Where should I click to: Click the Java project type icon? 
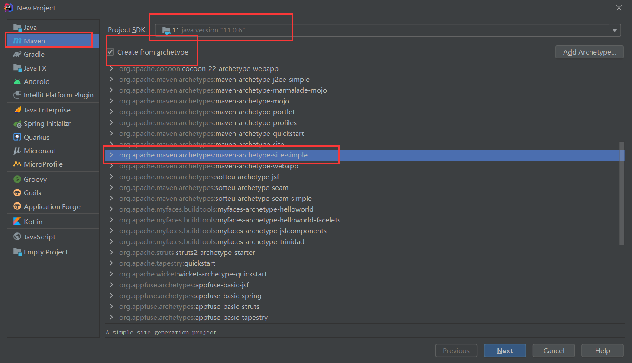coord(17,27)
